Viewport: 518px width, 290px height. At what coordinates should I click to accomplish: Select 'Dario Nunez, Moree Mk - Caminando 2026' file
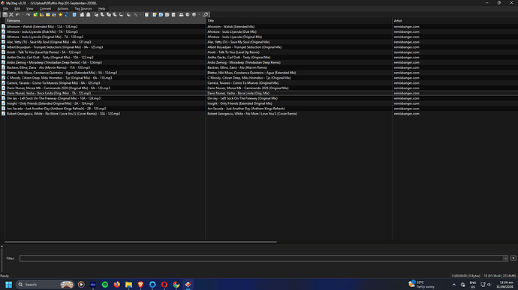click(58, 88)
